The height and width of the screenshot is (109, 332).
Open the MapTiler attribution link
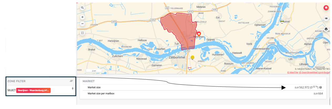[293, 72]
